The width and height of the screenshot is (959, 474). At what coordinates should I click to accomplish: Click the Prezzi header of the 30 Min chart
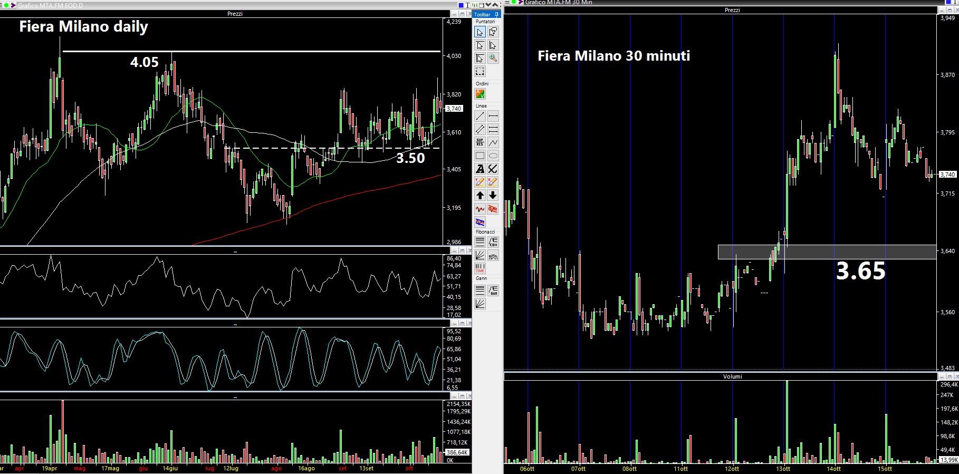pyautogui.click(x=732, y=10)
